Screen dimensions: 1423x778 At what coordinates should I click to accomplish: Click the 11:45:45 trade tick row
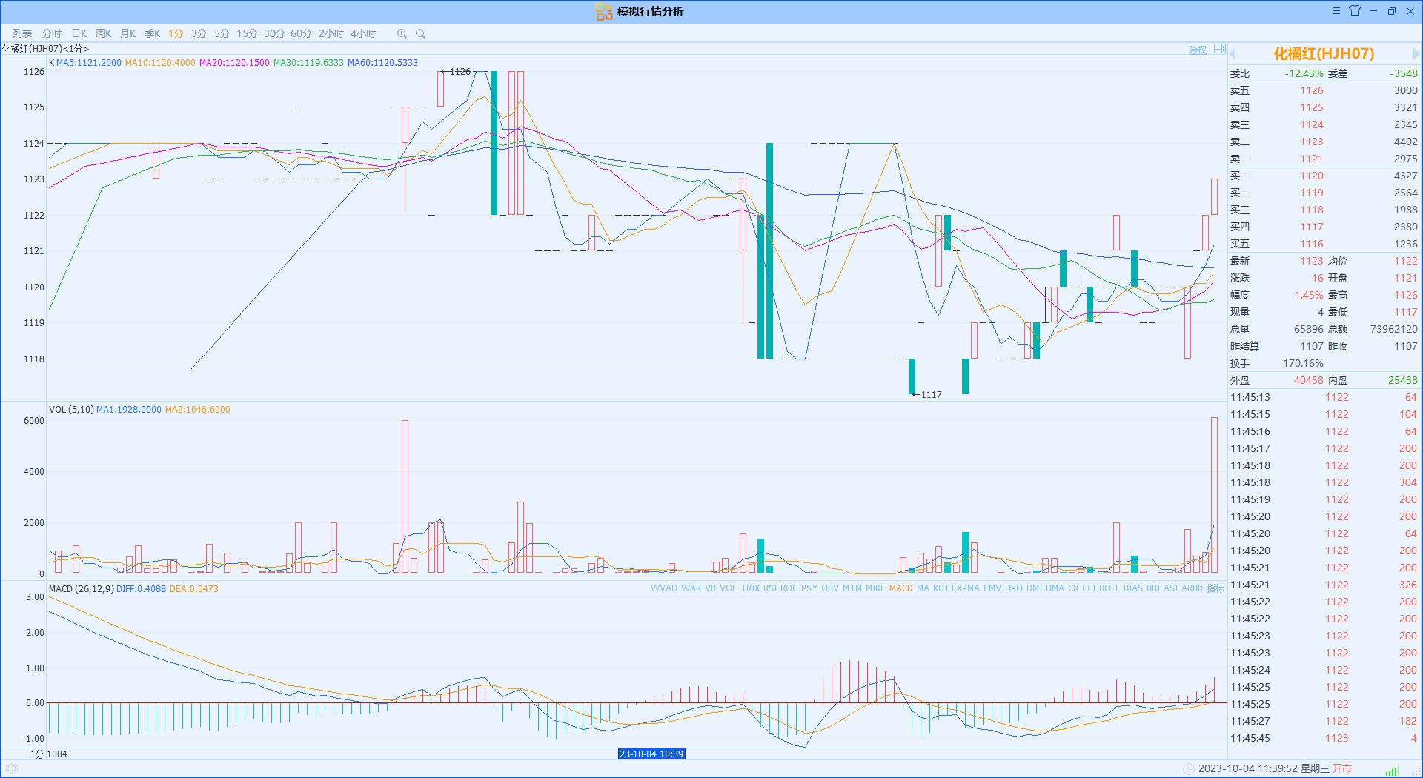1324,738
